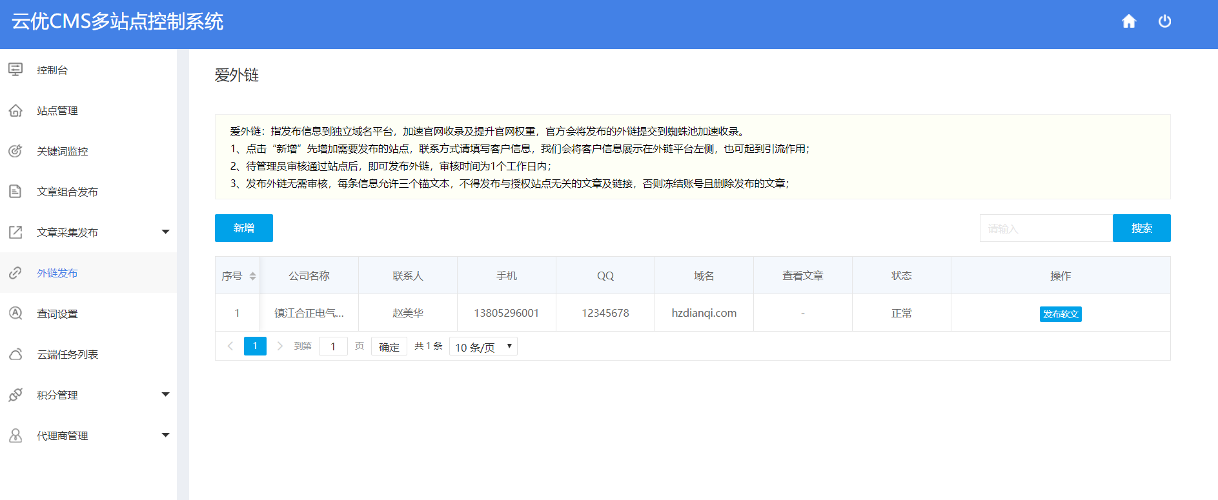Click the phone number 13805296001
Viewport: 1218px width, 500px height.
point(507,313)
